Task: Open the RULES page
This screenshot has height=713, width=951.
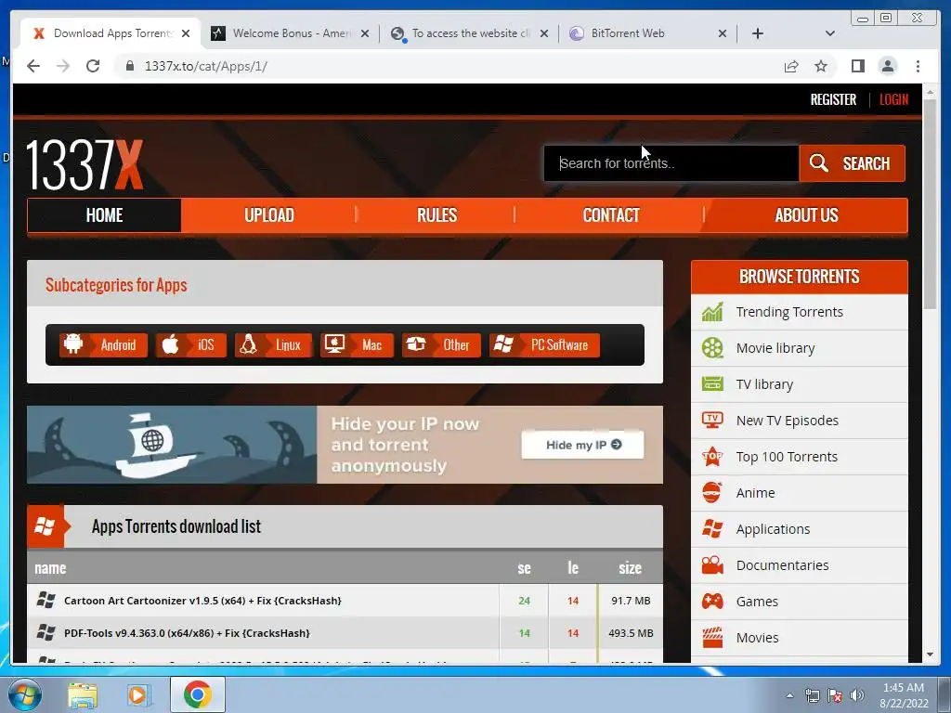Action: point(436,215)
